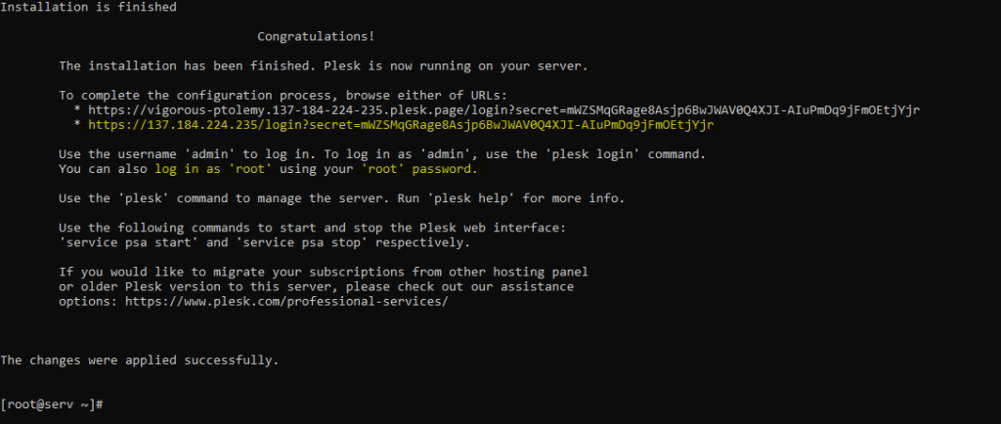Image resolution: width=1001 pixels, height=424 pixels.
Task: Open the yellow 137.184.224.235 login URL
Action: tap(401, 125)
